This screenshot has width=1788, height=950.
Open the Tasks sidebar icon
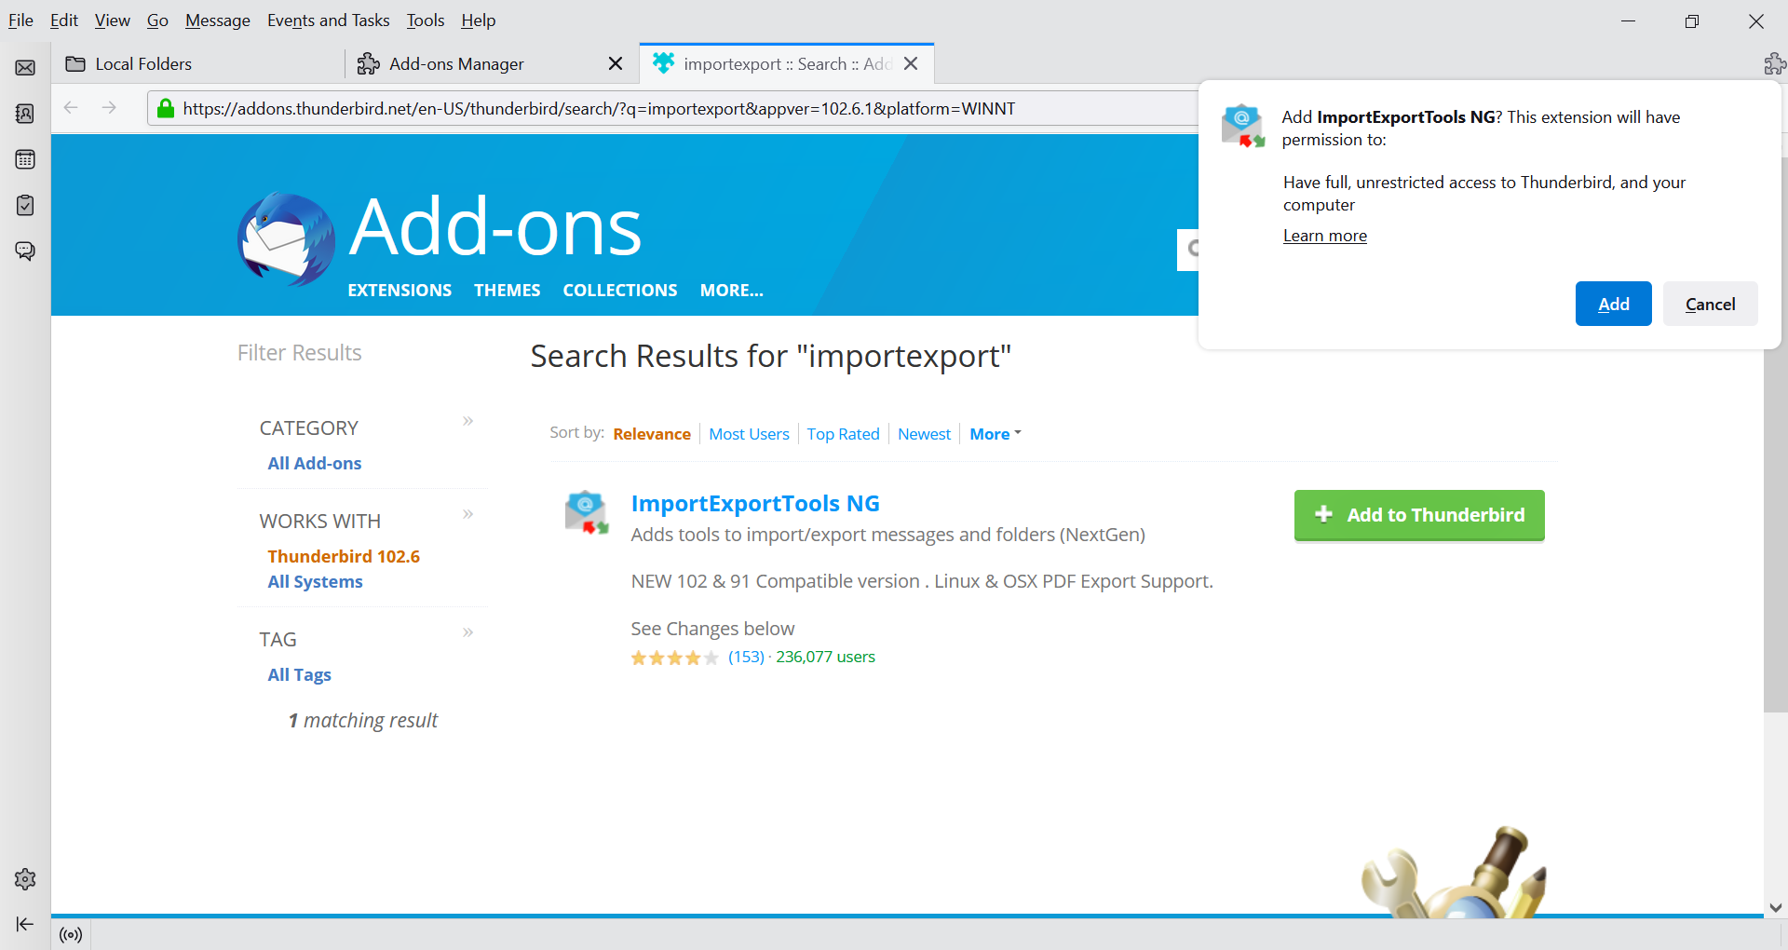tap(25, 205)
